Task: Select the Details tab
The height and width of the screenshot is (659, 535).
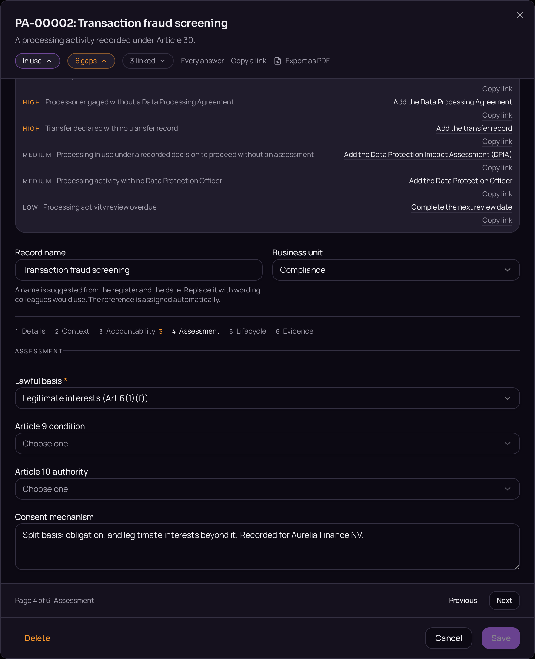Action: (x=30, y=331)
